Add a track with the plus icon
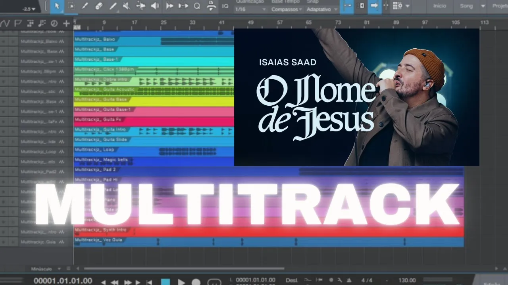 [66, 23]
